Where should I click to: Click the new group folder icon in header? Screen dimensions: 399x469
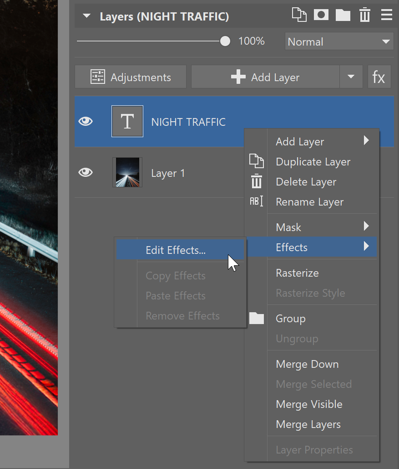(343, 15)
